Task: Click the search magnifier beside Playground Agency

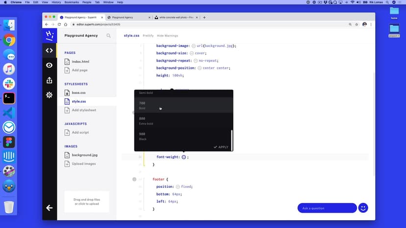Action: point(108,36)
